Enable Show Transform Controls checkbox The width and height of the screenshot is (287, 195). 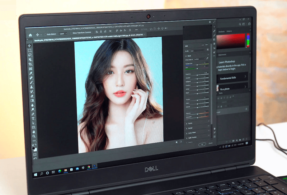click(71, 33)
